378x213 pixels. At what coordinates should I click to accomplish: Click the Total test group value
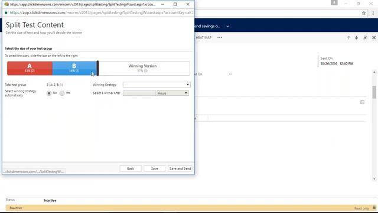pyautogui.click(x=55, y=85)
